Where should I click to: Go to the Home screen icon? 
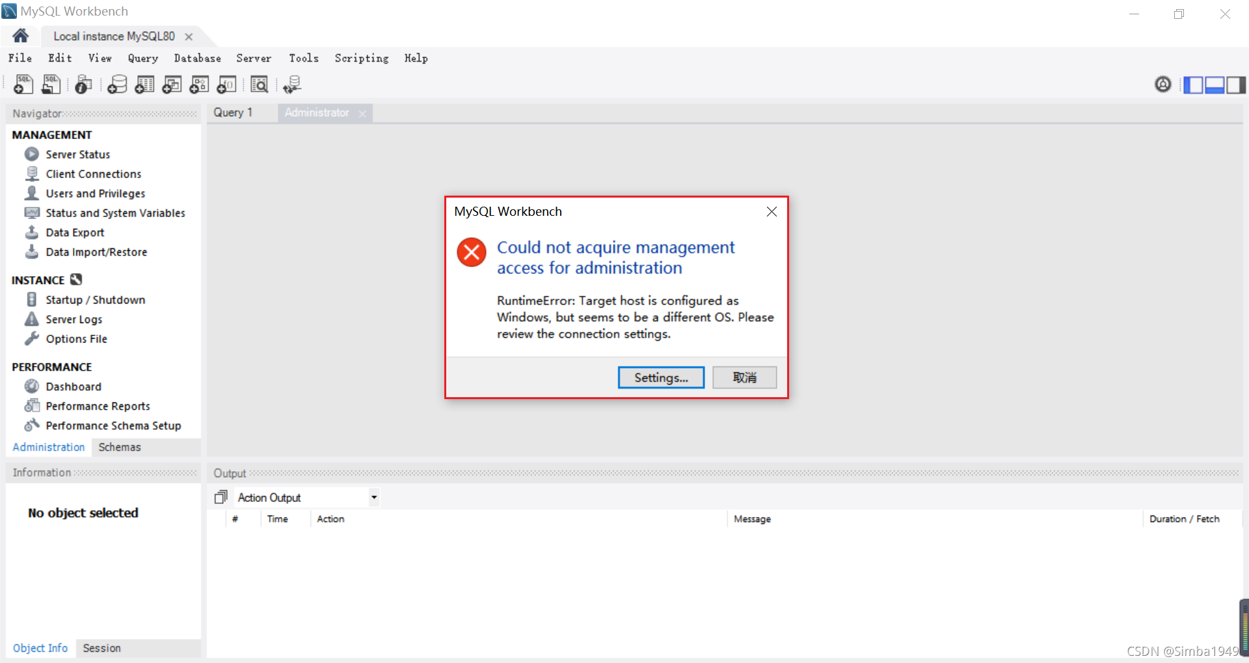[20, 36]
